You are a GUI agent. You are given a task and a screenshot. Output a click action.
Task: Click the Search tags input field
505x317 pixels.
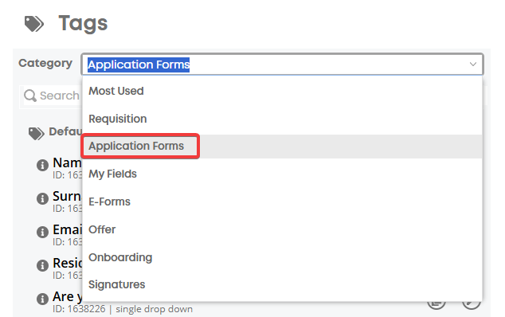click(52, 96)
